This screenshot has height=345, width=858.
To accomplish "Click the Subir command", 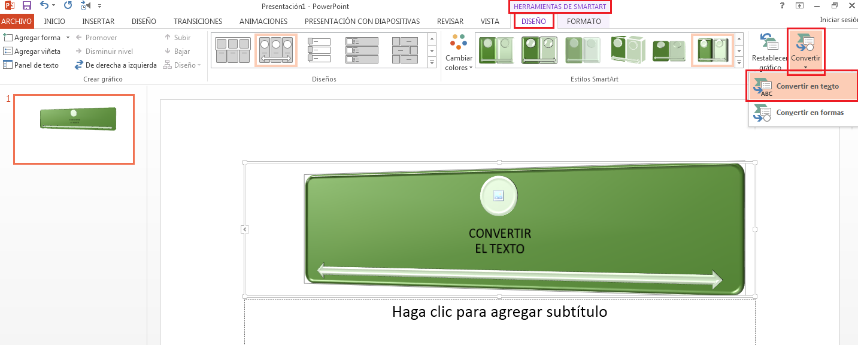I will (177, 38).
